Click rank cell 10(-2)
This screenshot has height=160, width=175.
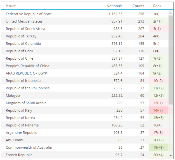tap(158, 81)
